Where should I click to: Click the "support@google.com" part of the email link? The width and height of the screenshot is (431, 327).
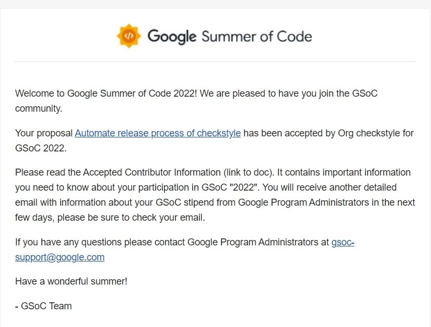pyautogui.click(x=60, y=257)
